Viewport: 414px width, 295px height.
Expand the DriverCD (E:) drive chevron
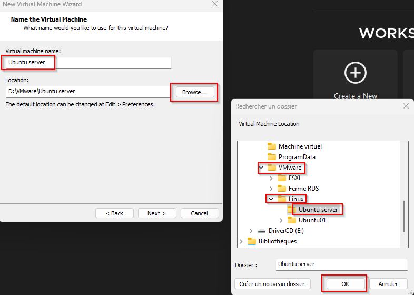pos(251,231)
